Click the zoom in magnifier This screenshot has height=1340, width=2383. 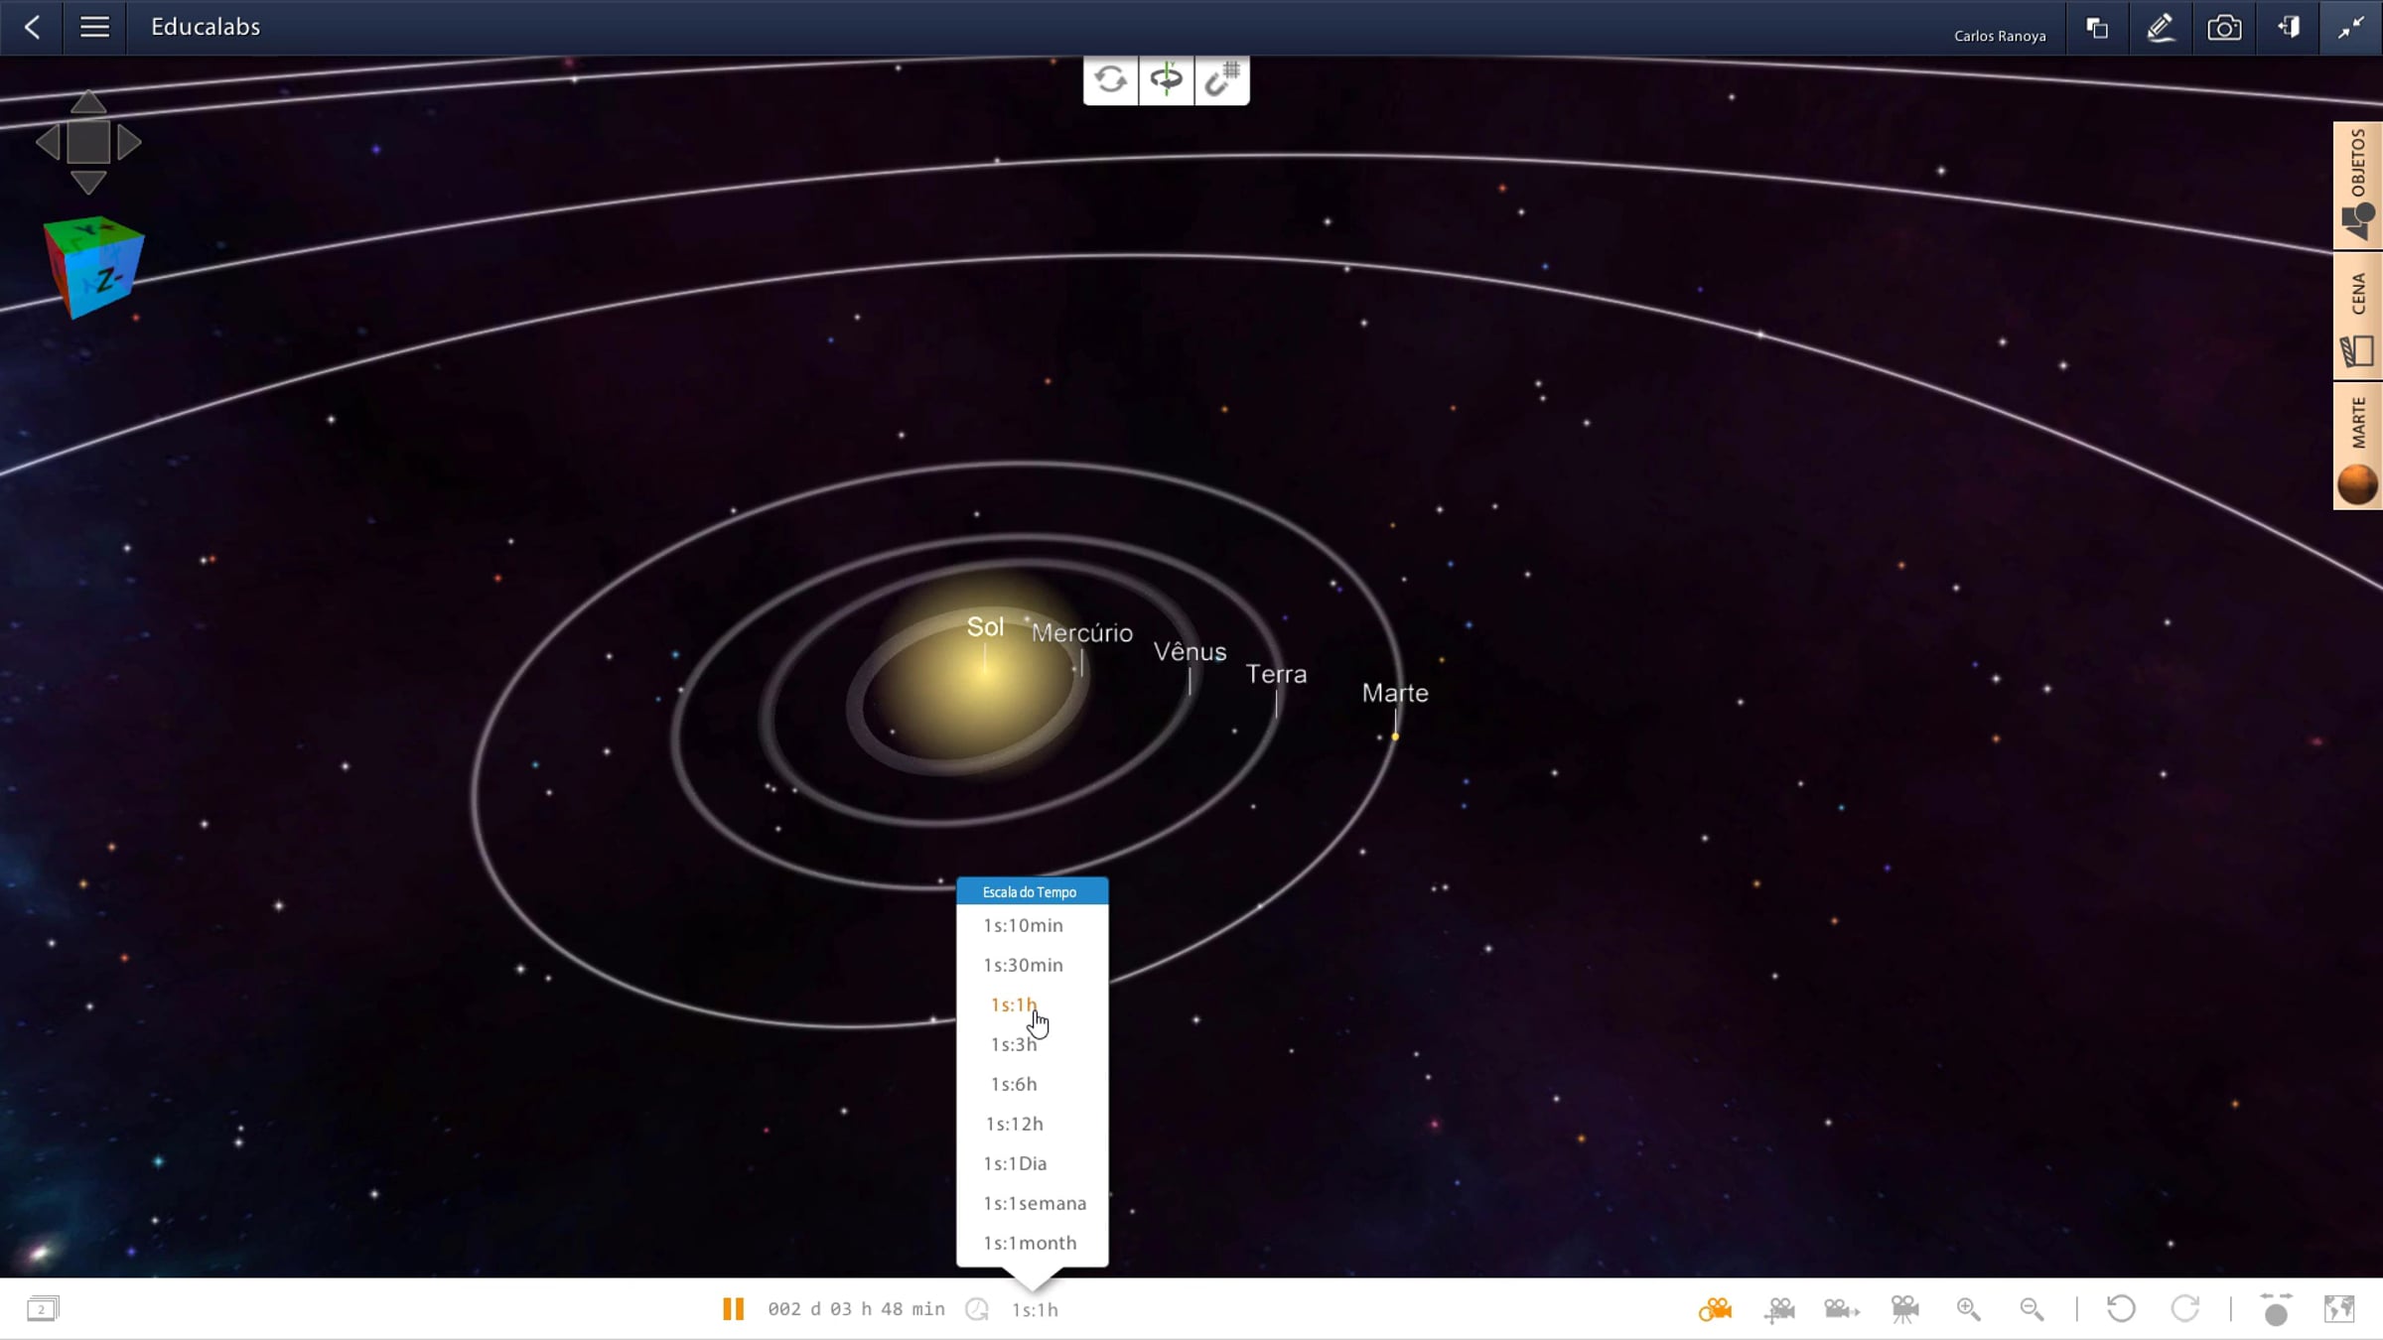click(1968, 1309)
